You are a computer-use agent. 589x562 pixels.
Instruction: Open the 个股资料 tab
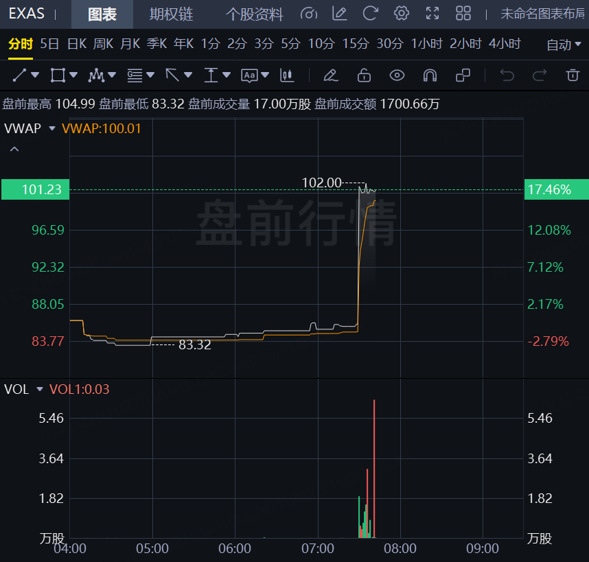[x=254, y=14]
